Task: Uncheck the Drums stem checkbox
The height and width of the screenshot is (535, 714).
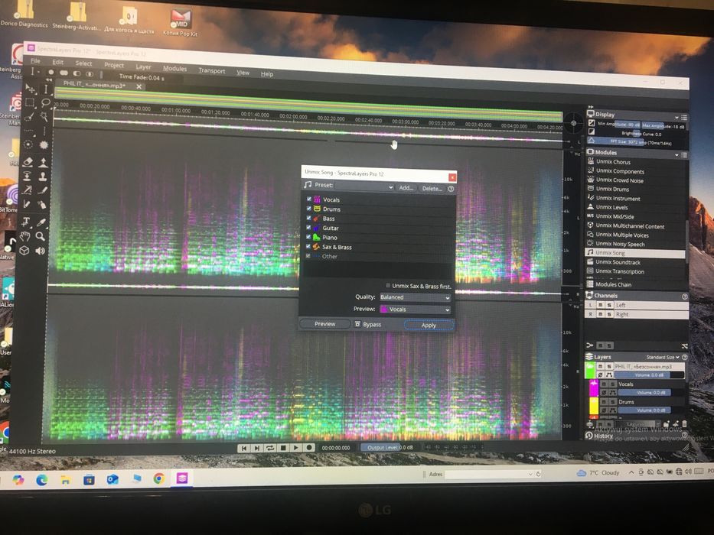Action: tap(309, 209)
